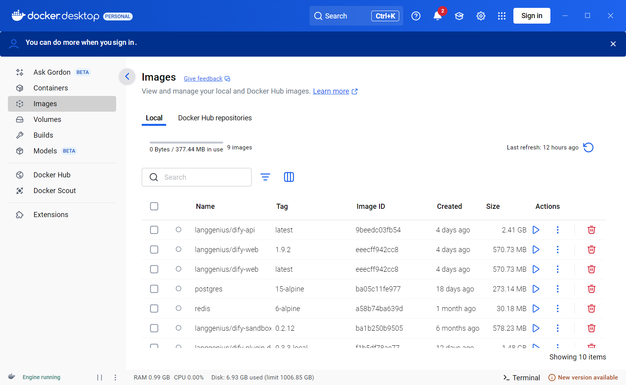Open Docker Scout in sidebar
Viewport: 626px width, 385px height.
(x=62, y=191)
